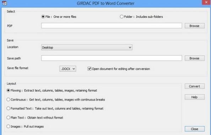Click the Close button at bottom right

(195, 129)
